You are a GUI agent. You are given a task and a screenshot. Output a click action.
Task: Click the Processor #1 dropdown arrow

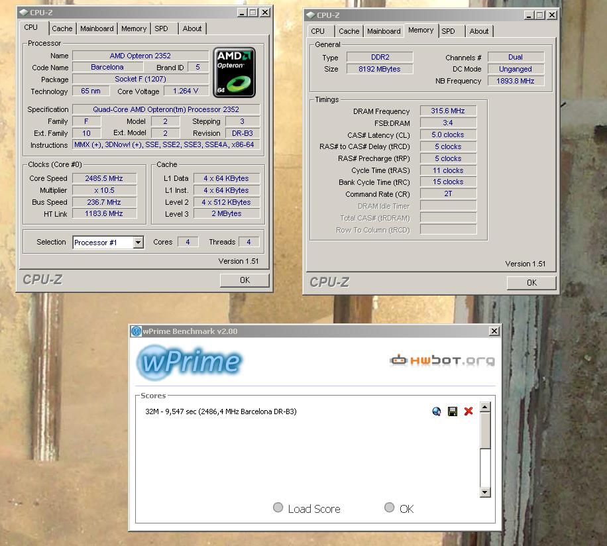tap(138, 243)
